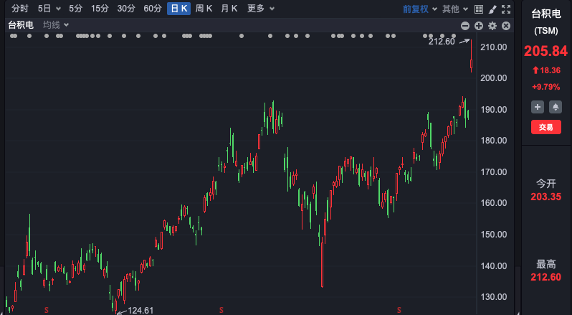
Task: Click the current price 205.84
Action: coord(545,51)
